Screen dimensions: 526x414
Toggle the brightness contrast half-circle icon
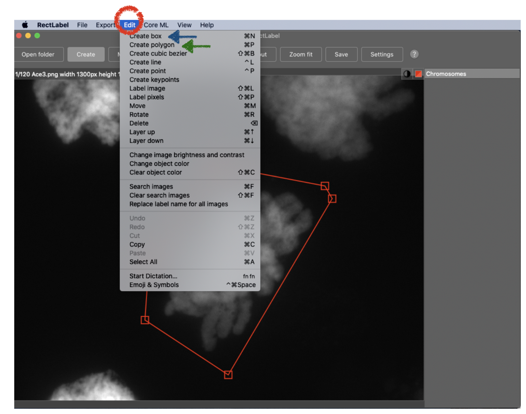click(x=407, y=74)
